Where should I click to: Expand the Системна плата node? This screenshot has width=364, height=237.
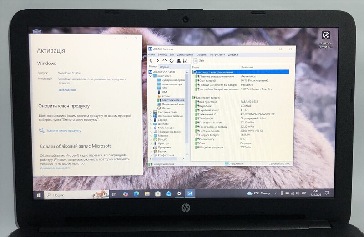click(x=151, y=112)
